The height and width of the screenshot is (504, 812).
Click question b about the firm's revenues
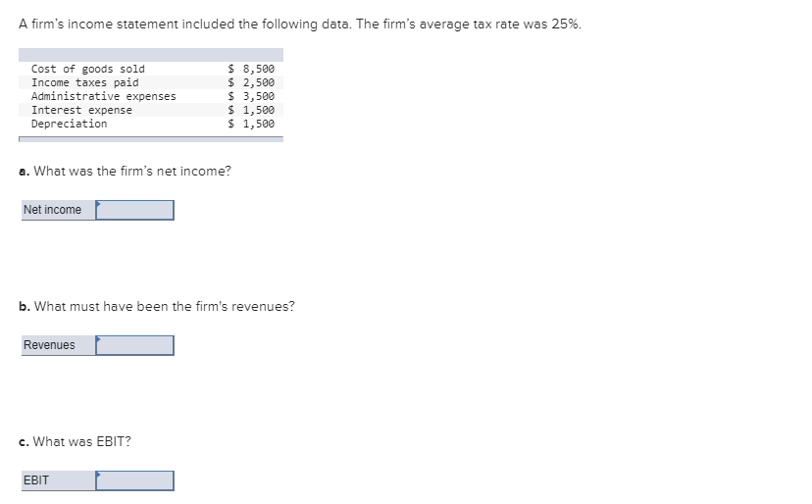pyautogui.click(x=157, y=307)
